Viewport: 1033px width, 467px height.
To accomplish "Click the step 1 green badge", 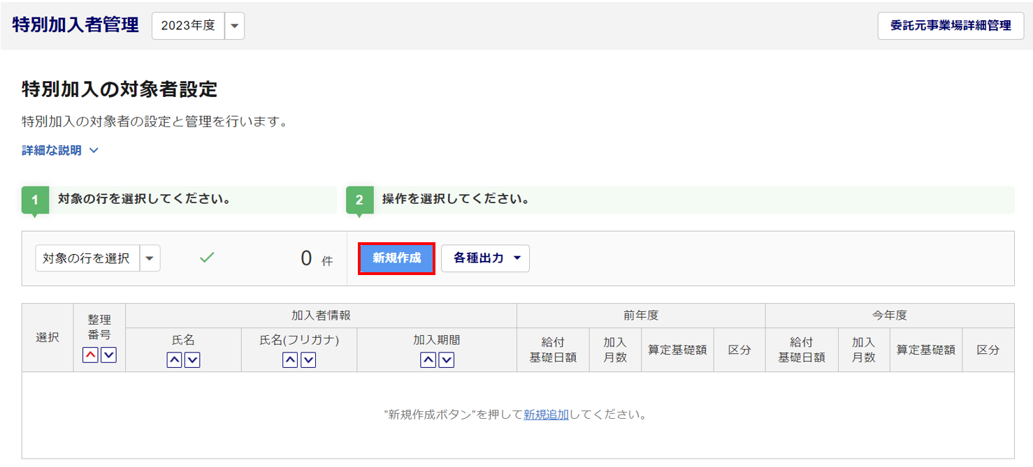I will point(35,200).
